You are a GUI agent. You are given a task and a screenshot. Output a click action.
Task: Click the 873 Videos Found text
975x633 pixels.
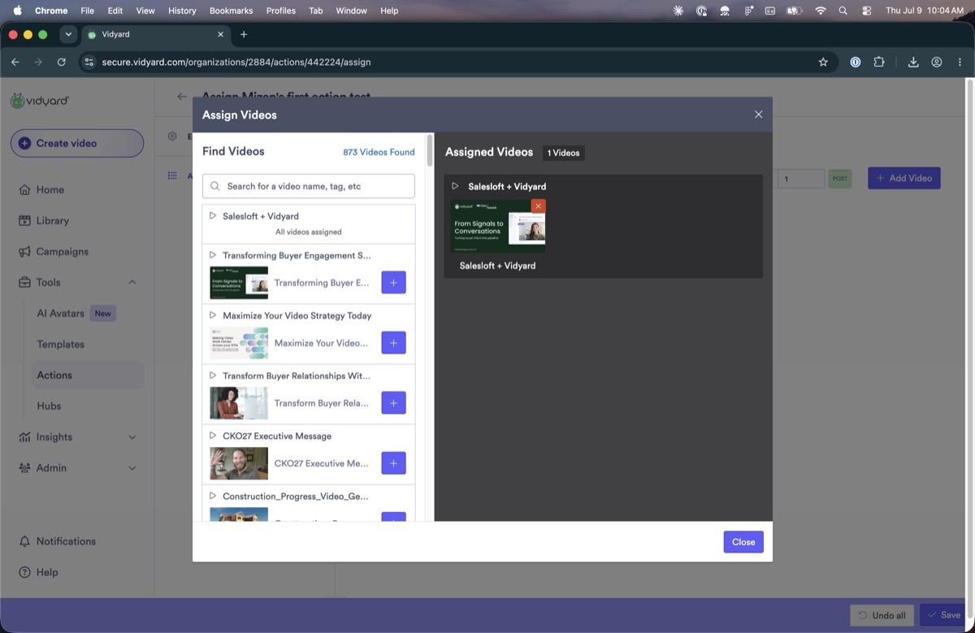pyautogui.click(x=379, y=152)
